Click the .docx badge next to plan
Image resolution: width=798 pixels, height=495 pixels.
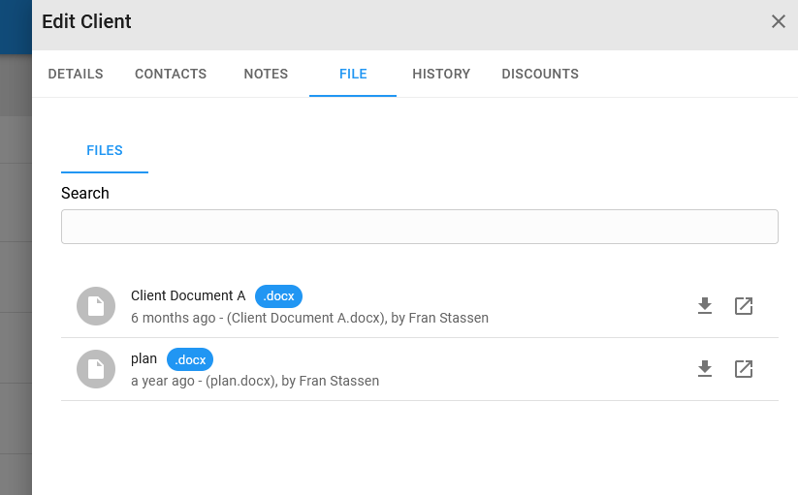click(x=190, y=359)
